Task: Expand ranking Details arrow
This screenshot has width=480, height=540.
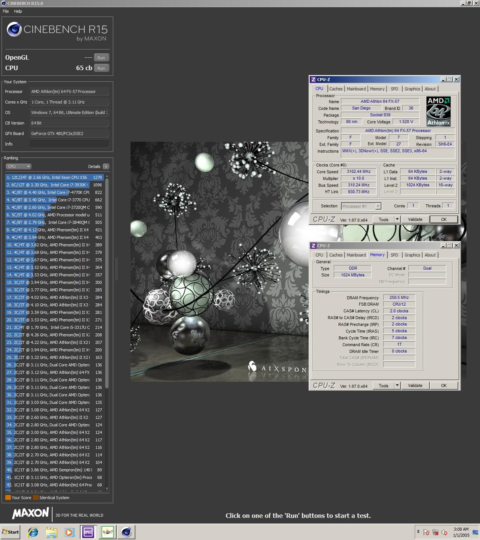Action: point(106,166)
